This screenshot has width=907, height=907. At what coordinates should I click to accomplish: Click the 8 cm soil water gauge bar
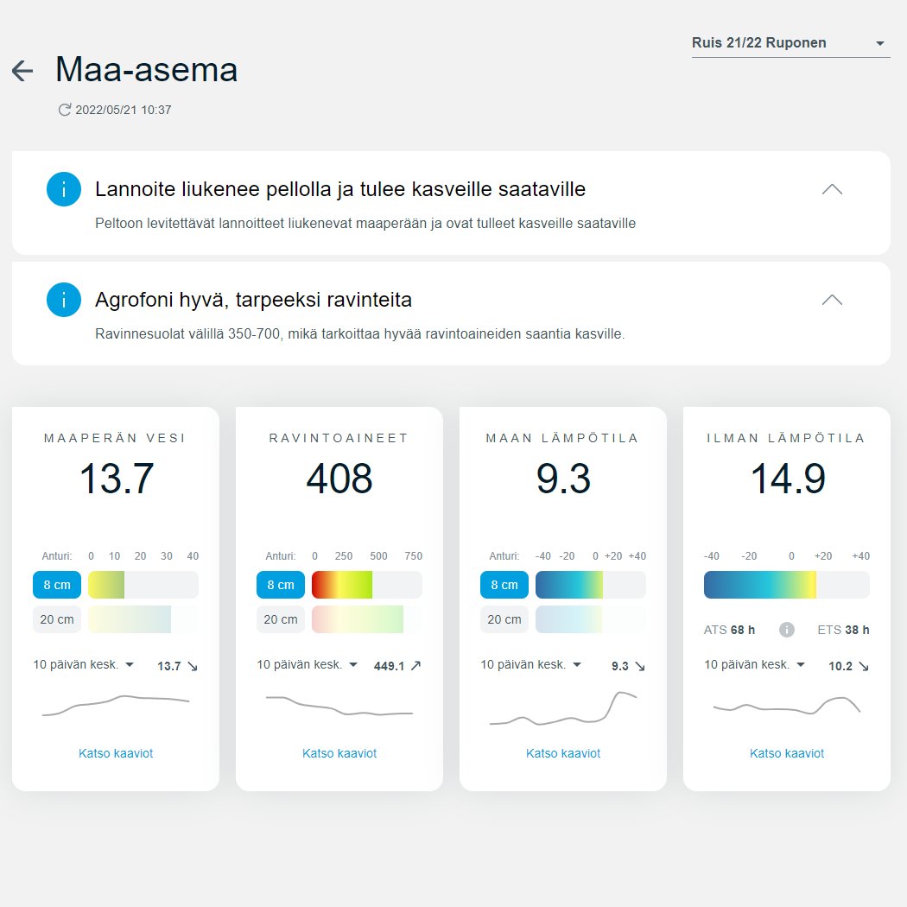143,585
